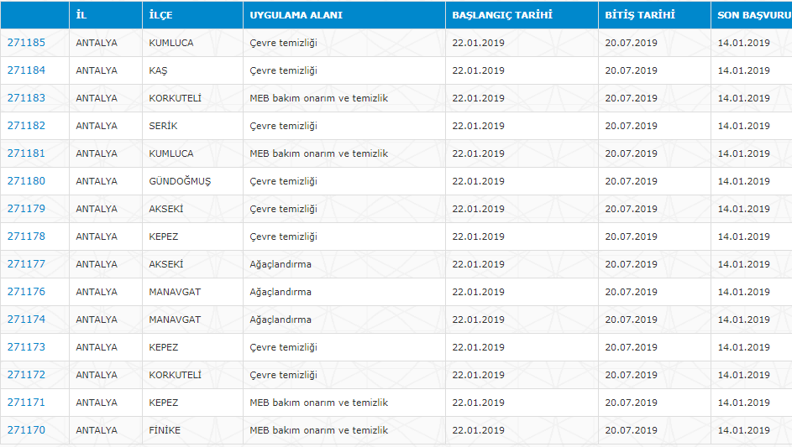The height and width of the screenshot is (447, 792).
Task: Open listing 271178 link
Action: 26,236
